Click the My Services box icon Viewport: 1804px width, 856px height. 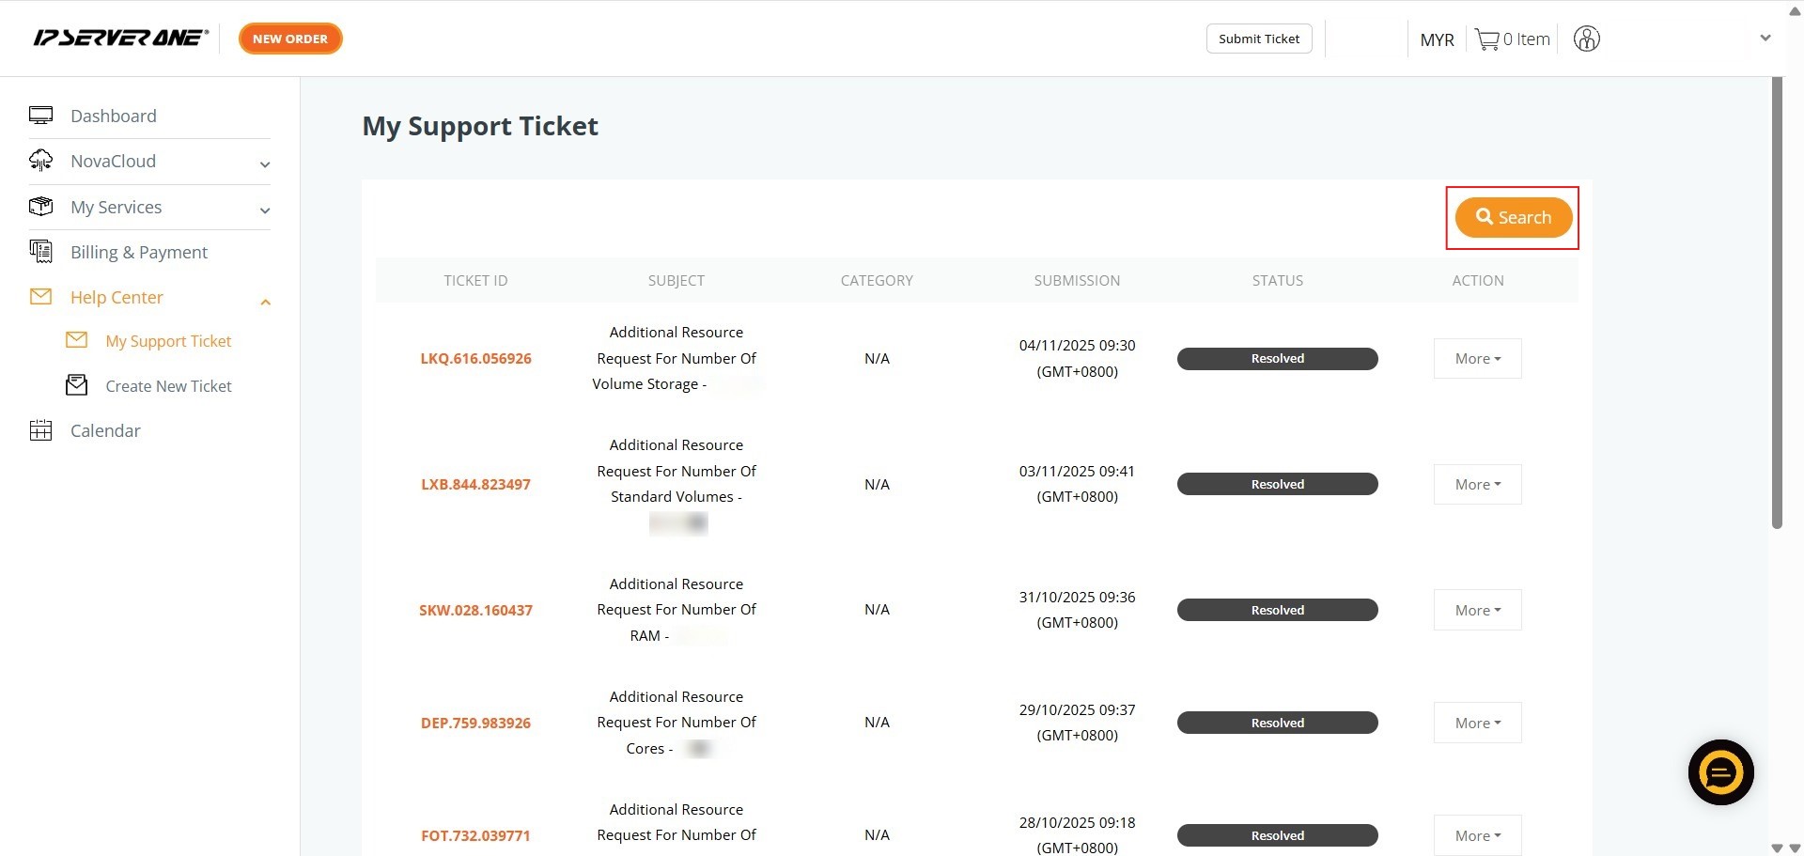click(40, 207)
